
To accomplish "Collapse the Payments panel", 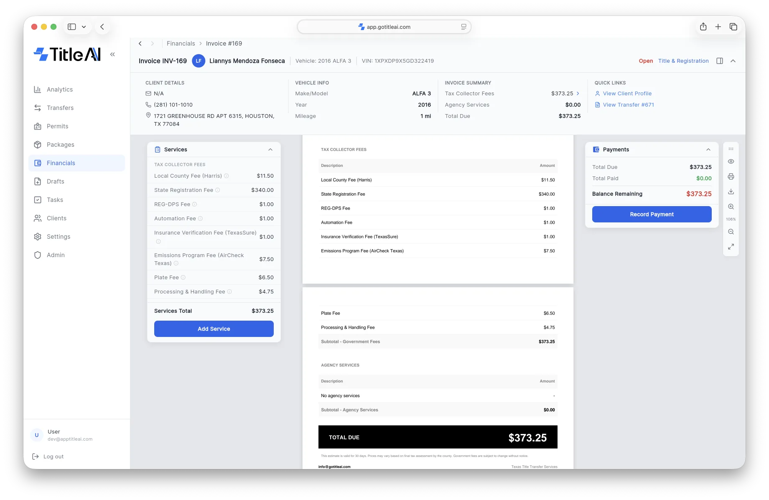I will (x=708, y=150).
